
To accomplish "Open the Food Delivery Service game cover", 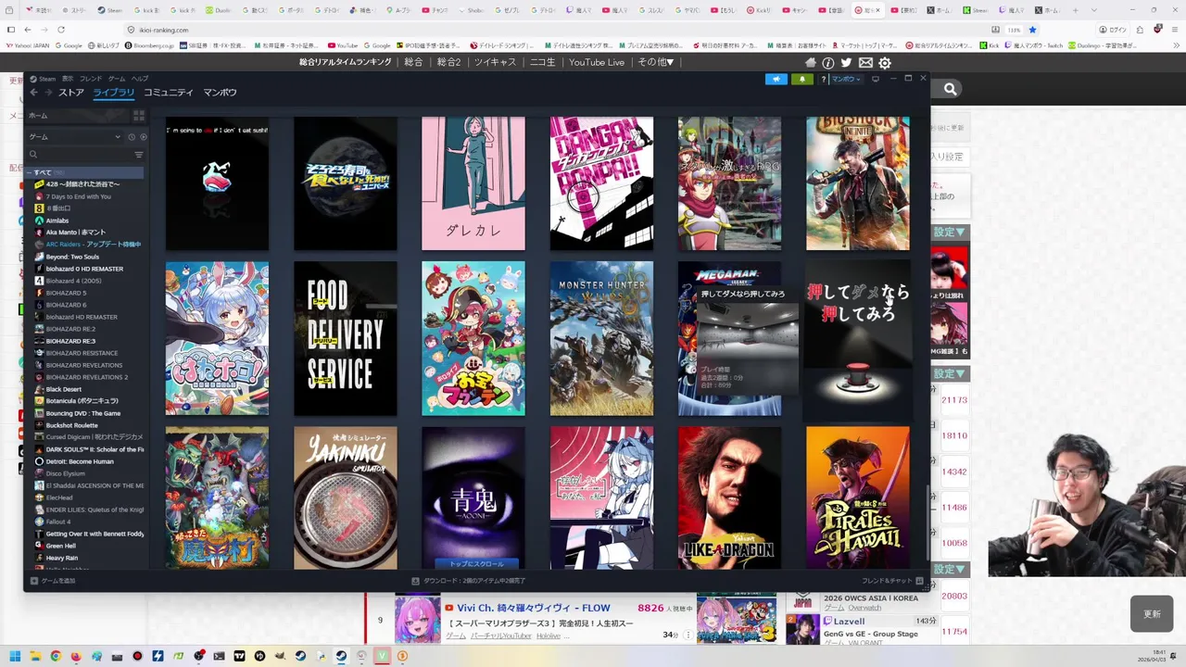I will click(x=345, y=338).
